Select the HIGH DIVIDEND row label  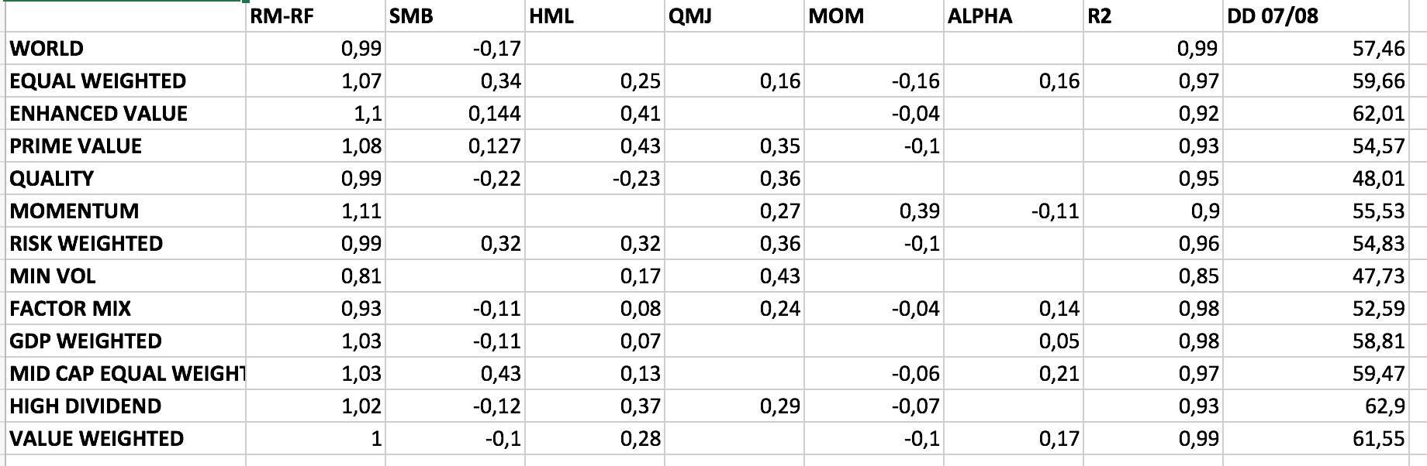pyautogui.click(x=124, y=406)
